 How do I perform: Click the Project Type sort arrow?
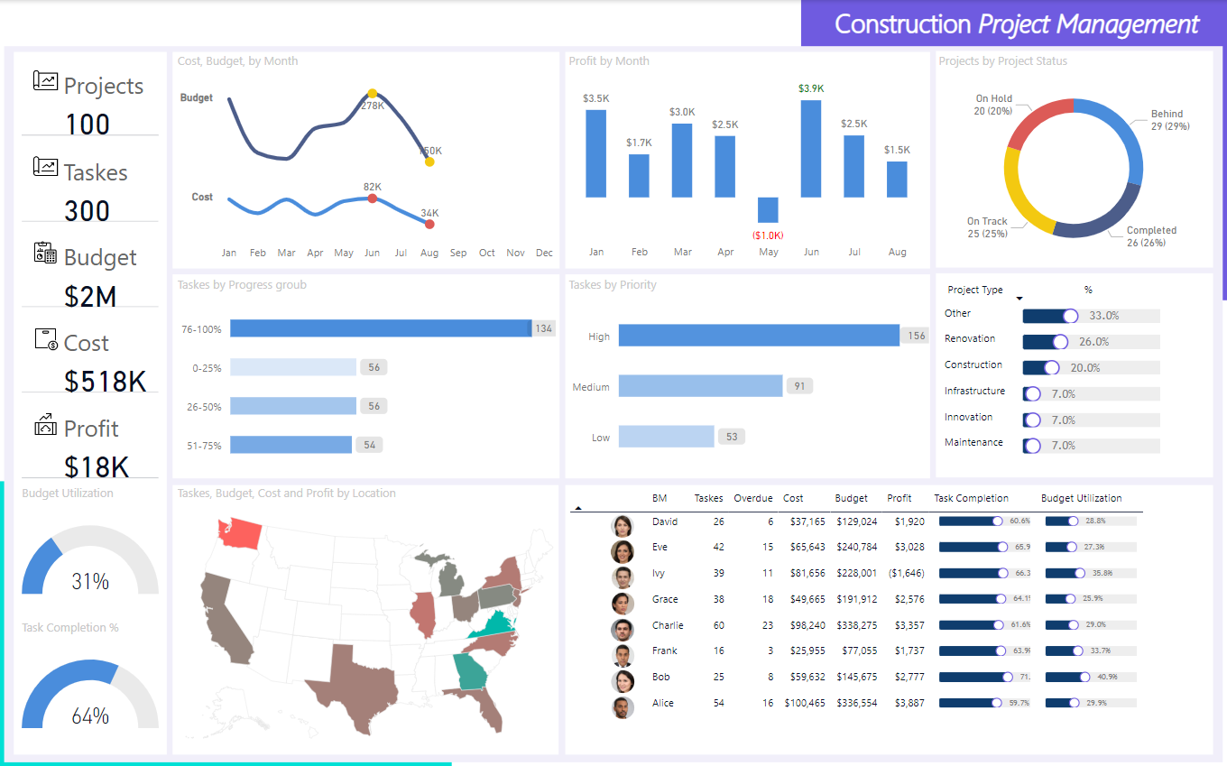click(x=1019, y=299)
